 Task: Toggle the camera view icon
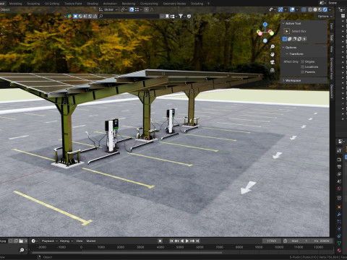(x=273, y=62)
